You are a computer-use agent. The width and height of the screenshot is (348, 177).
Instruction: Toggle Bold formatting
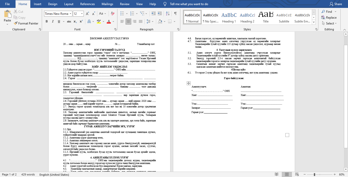(x=47, y=21)
